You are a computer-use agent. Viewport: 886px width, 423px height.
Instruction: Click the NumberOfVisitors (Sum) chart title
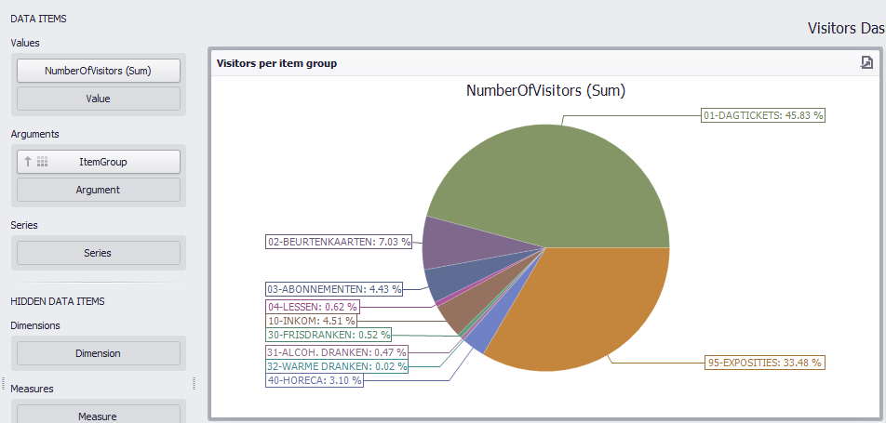[x=545, y=91]
